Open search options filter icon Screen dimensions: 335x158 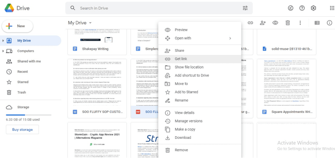pyautogui.click(x=245, y=8)
